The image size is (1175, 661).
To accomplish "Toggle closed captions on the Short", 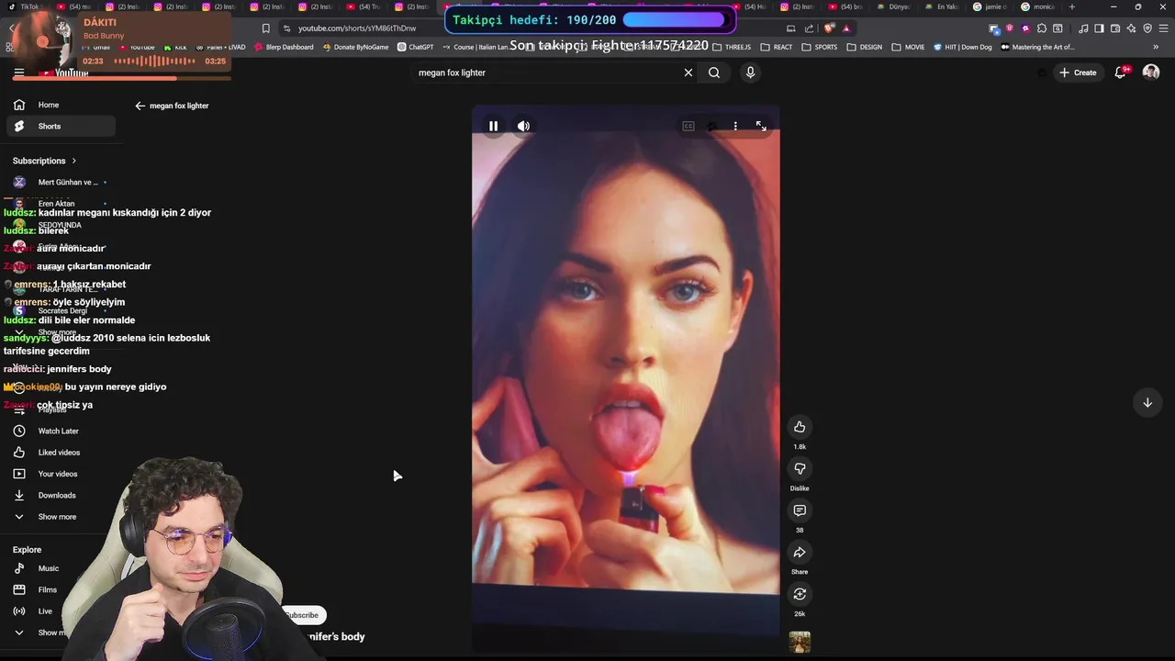I will 688,126.
